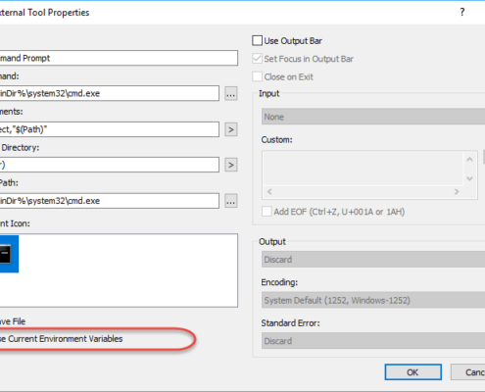Open the Input None dropdown
The width and height of the screenshot is (485, 392).
point(373,117)
